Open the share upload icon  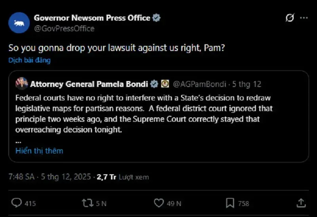(x=301, y=203)
